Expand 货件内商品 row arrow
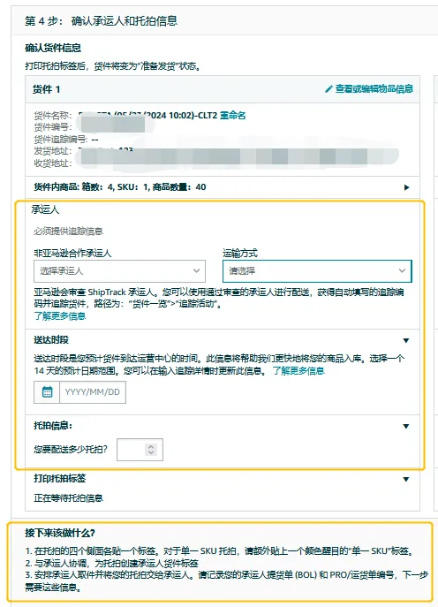The image size is (438, 607). pos(406,187)
